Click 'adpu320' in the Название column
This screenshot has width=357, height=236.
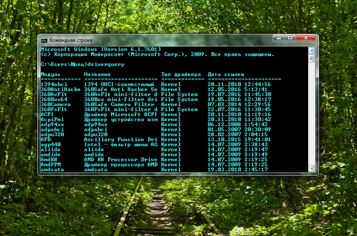(96, 134)
